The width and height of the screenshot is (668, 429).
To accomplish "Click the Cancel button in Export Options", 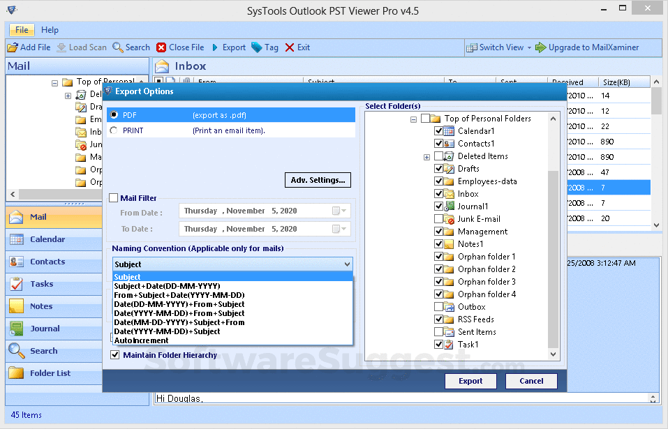I will coord(531,381).
